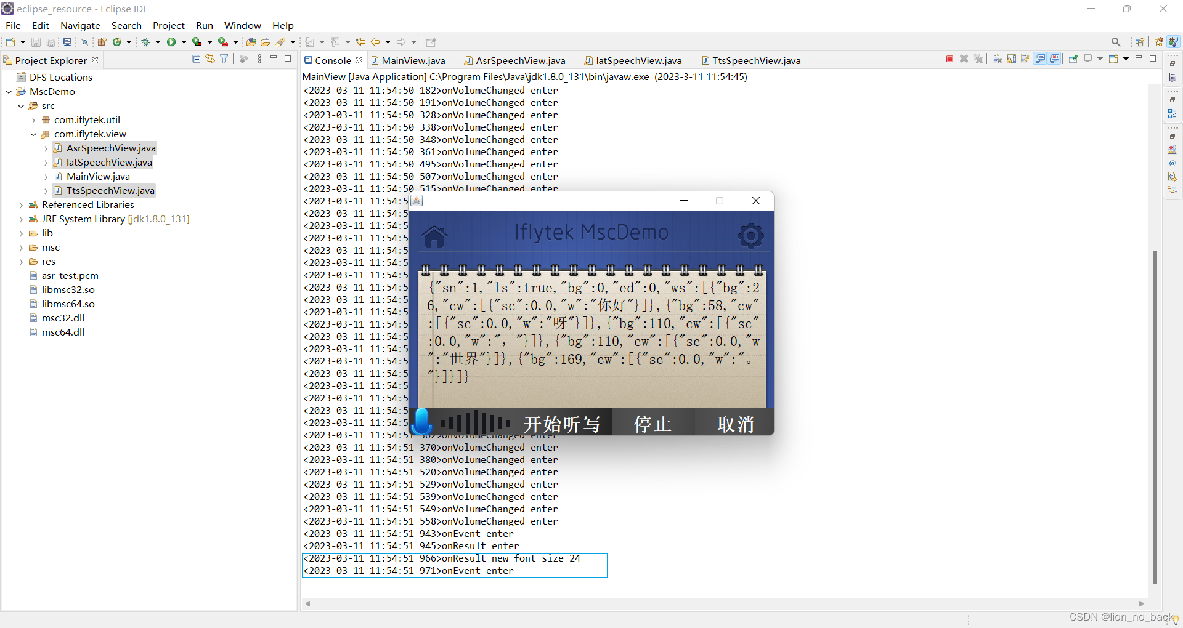
Task: Click the Console horizontal scrollbar left arrow
Action: coord(307,603)
